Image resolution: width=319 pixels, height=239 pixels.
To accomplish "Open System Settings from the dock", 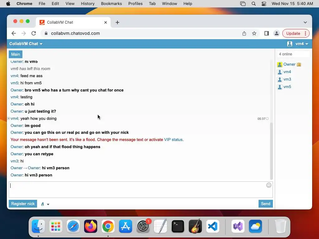I will click(143, 226).
